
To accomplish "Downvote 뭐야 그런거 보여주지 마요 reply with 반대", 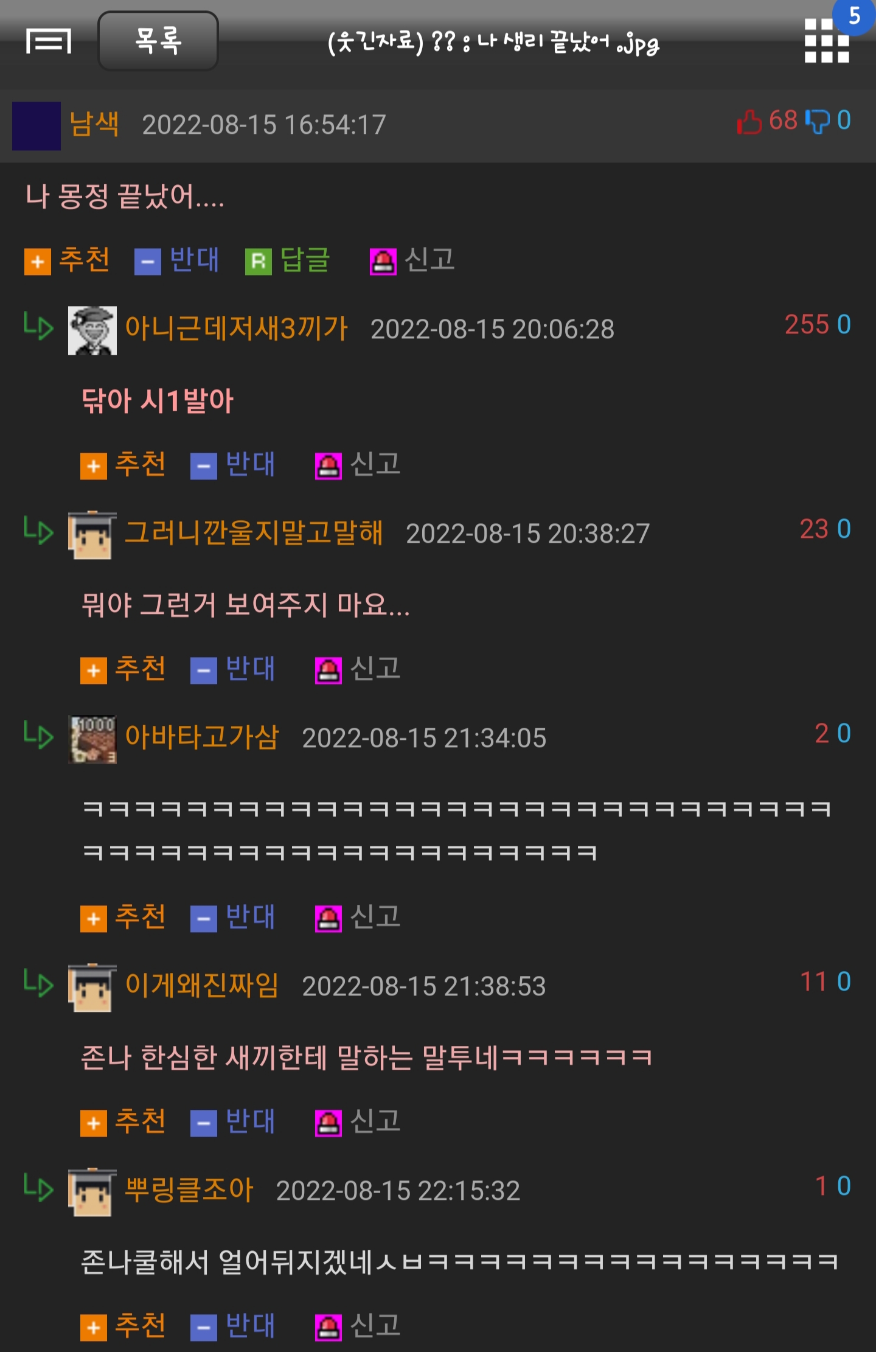I will [x=233, y=669].
